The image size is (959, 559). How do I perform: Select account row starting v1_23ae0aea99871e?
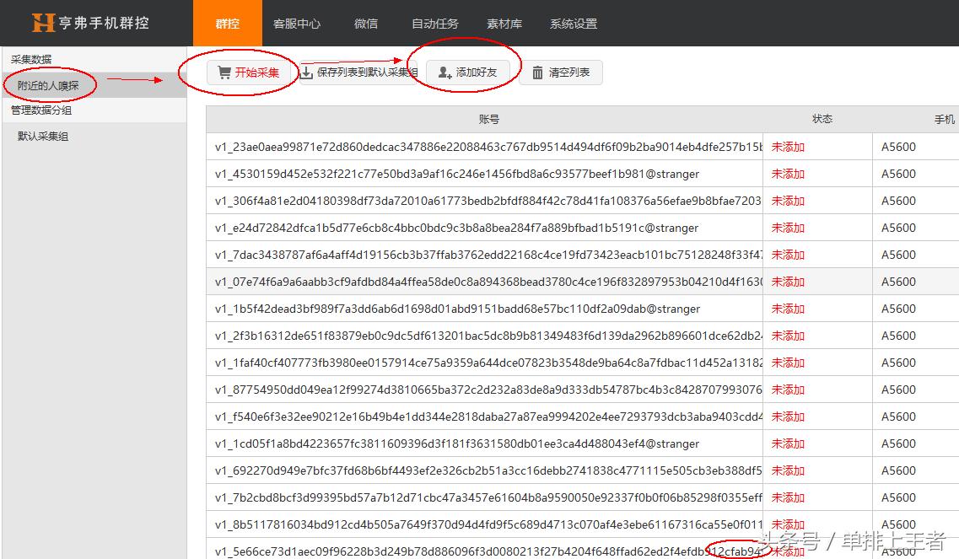click(582, 147)
